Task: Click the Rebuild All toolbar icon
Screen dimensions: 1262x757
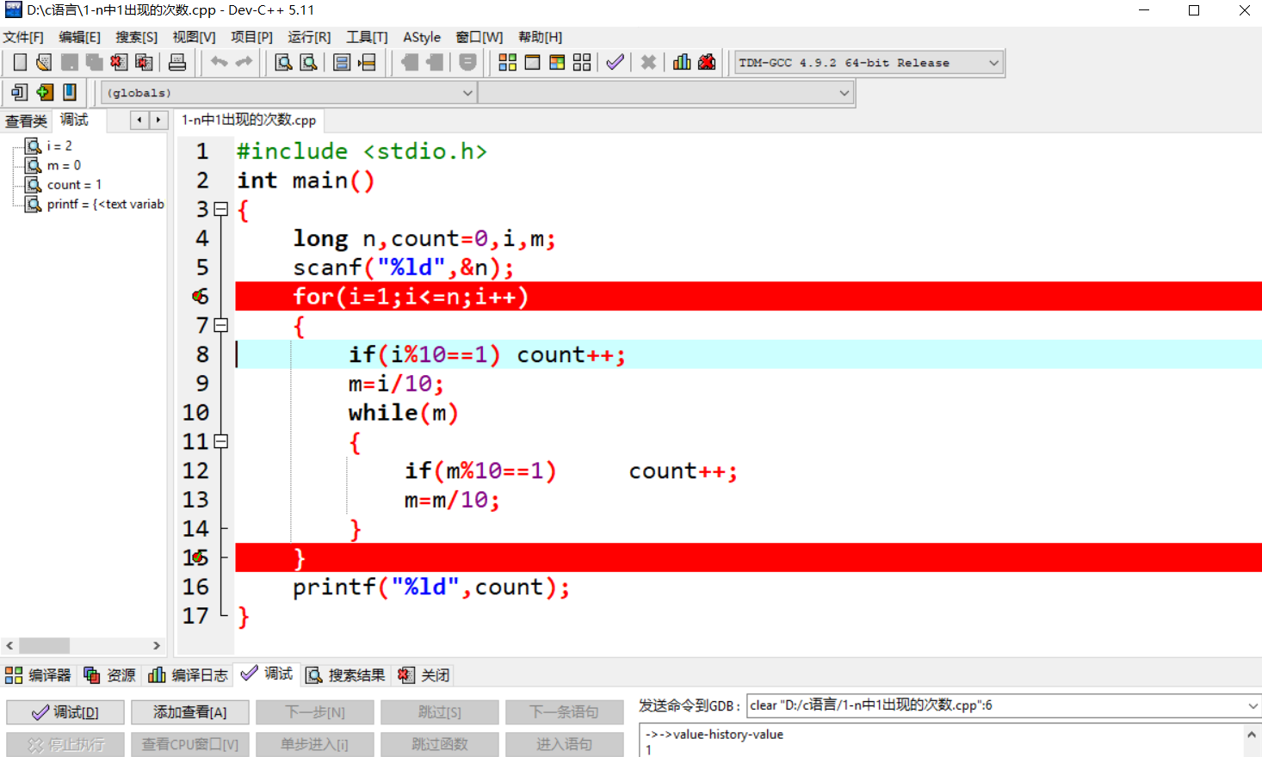Action: pos(582,62)
